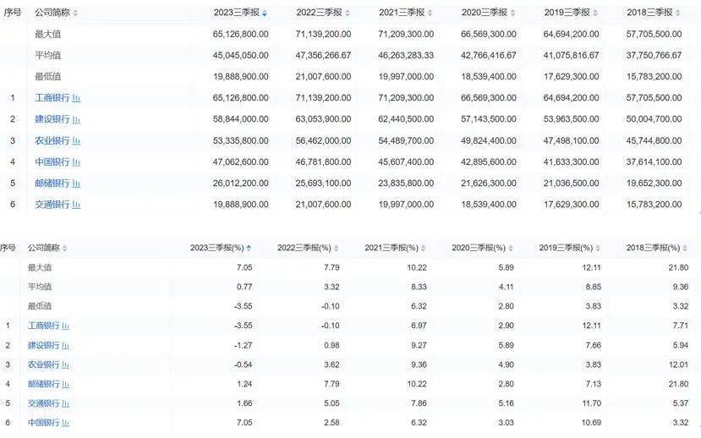Open chart icon next to 中国银行 in top table
This screenshot has width=701, height=438.
point(76,162)
